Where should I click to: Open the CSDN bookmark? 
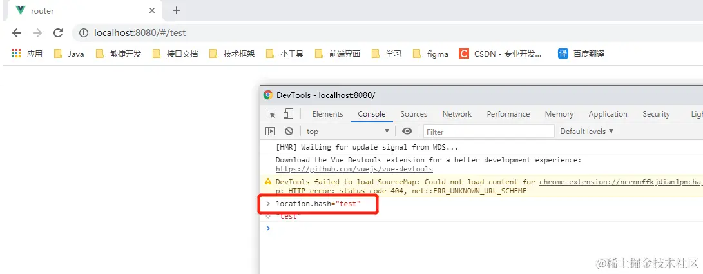coord(501,54)
